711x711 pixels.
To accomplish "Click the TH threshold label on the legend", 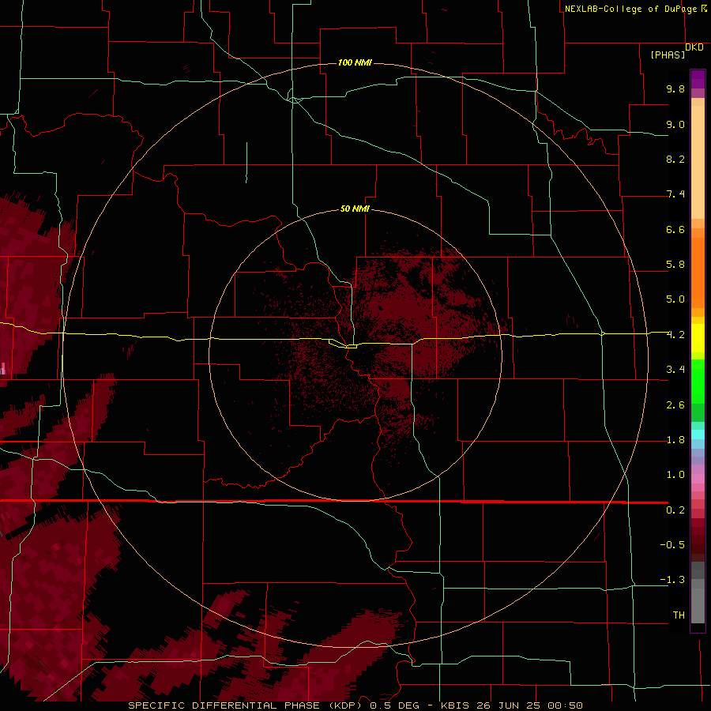I will pyautogui.click(x=679, y=615).
